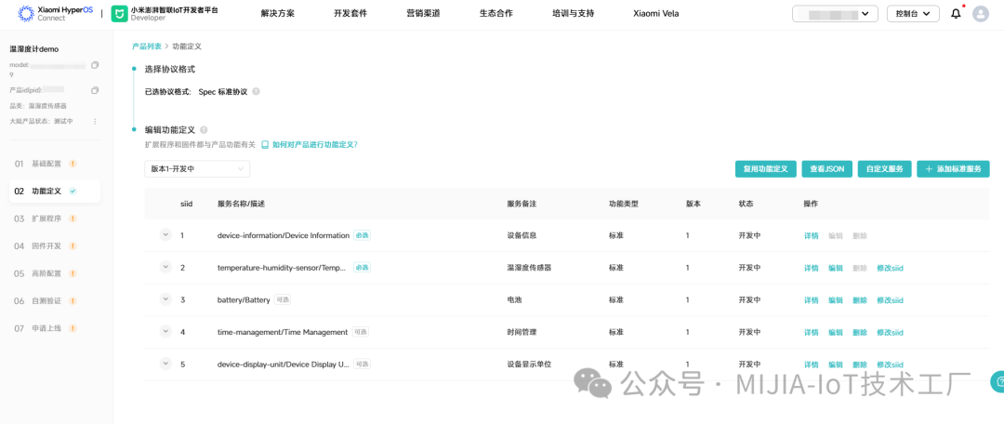Viewport: 1004px width, 424px height.
Task: Go to step 01 基础配置
Action: click(x=55, y=164)
